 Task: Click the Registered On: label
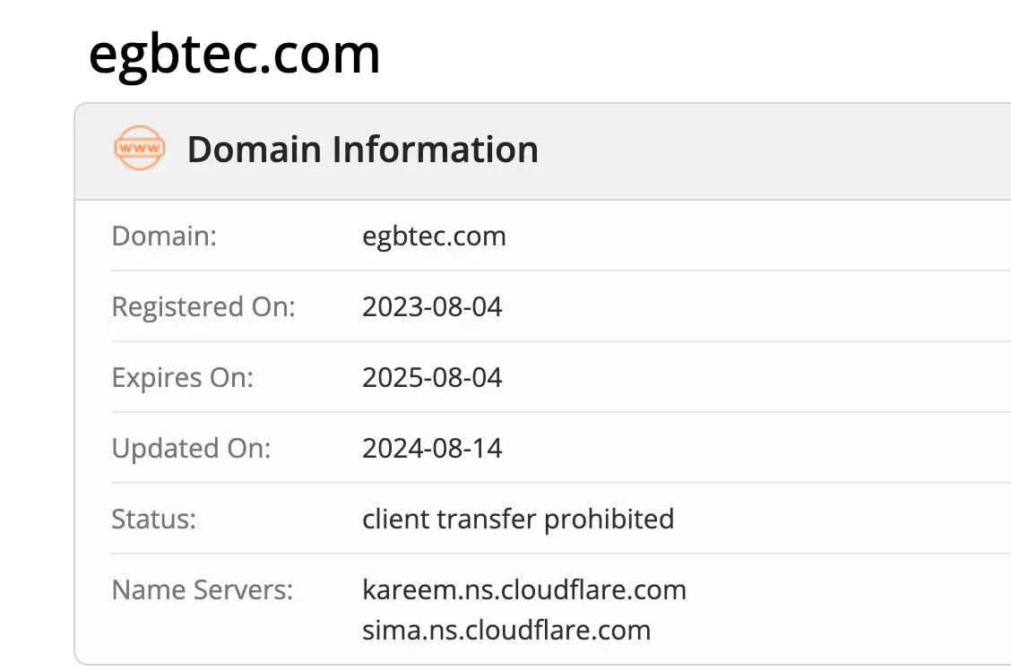point(203,307)
